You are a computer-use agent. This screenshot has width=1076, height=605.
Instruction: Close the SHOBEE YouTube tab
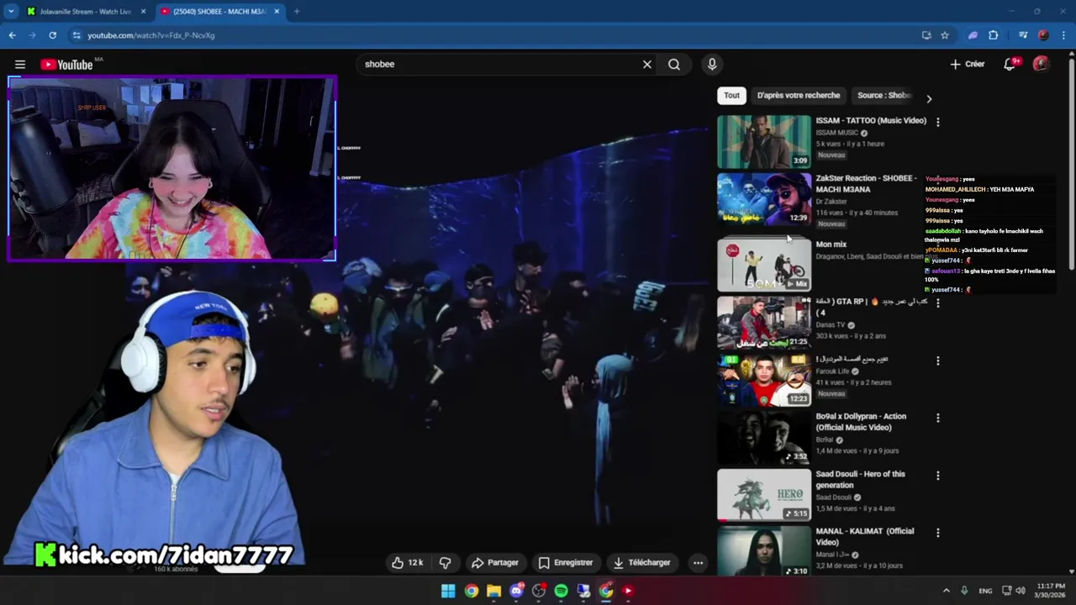pos(277,11)
